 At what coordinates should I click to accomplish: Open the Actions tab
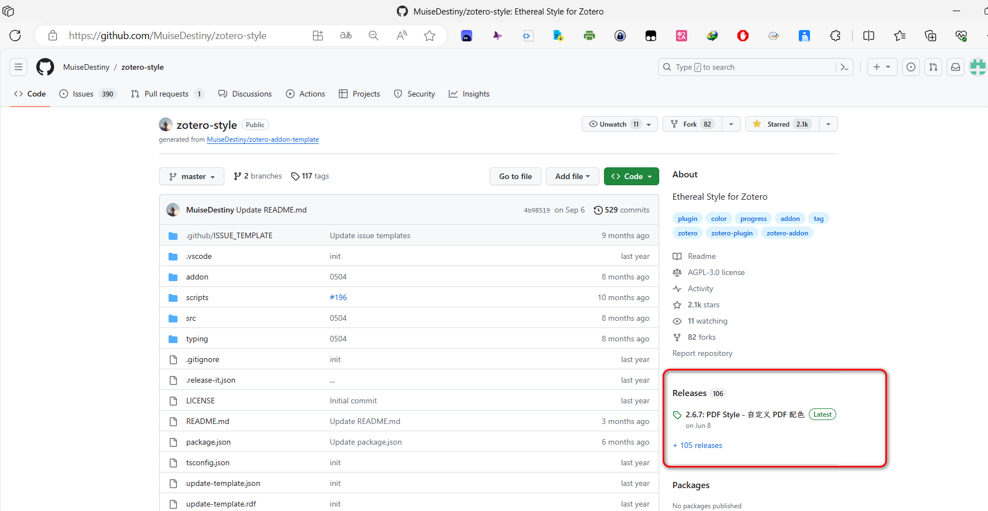click(305, 94)
